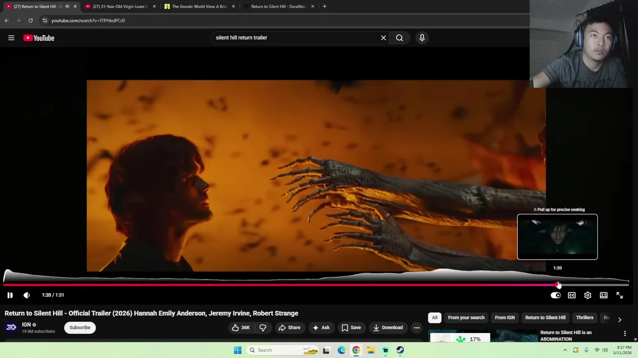Open system volume control in tray
The width and height of the screenshot is (638, 358).
(605, 350)
